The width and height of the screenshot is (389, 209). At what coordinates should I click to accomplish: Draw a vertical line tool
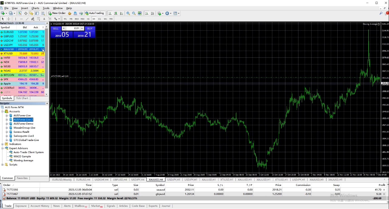pyautogui.click(x=15, y=19)
